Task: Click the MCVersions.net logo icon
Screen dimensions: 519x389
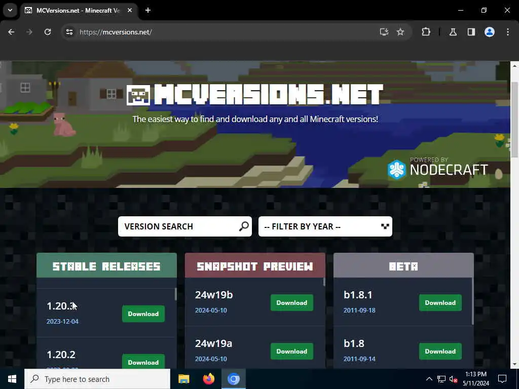Action: 138,95
